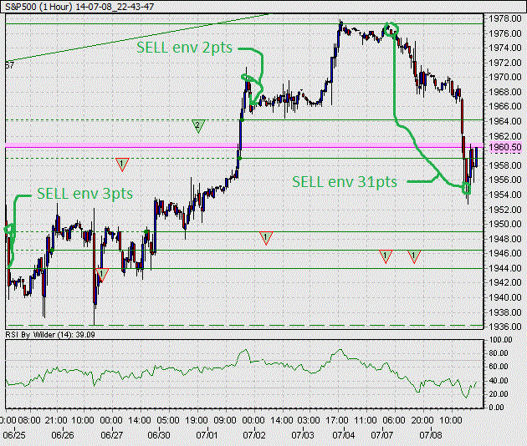
Task: Click the 08:00 time axis label
Action: coord(29,420)
